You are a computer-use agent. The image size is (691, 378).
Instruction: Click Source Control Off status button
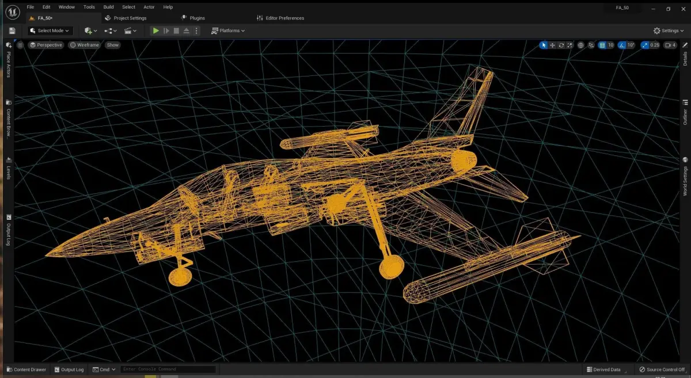[662, 369]
